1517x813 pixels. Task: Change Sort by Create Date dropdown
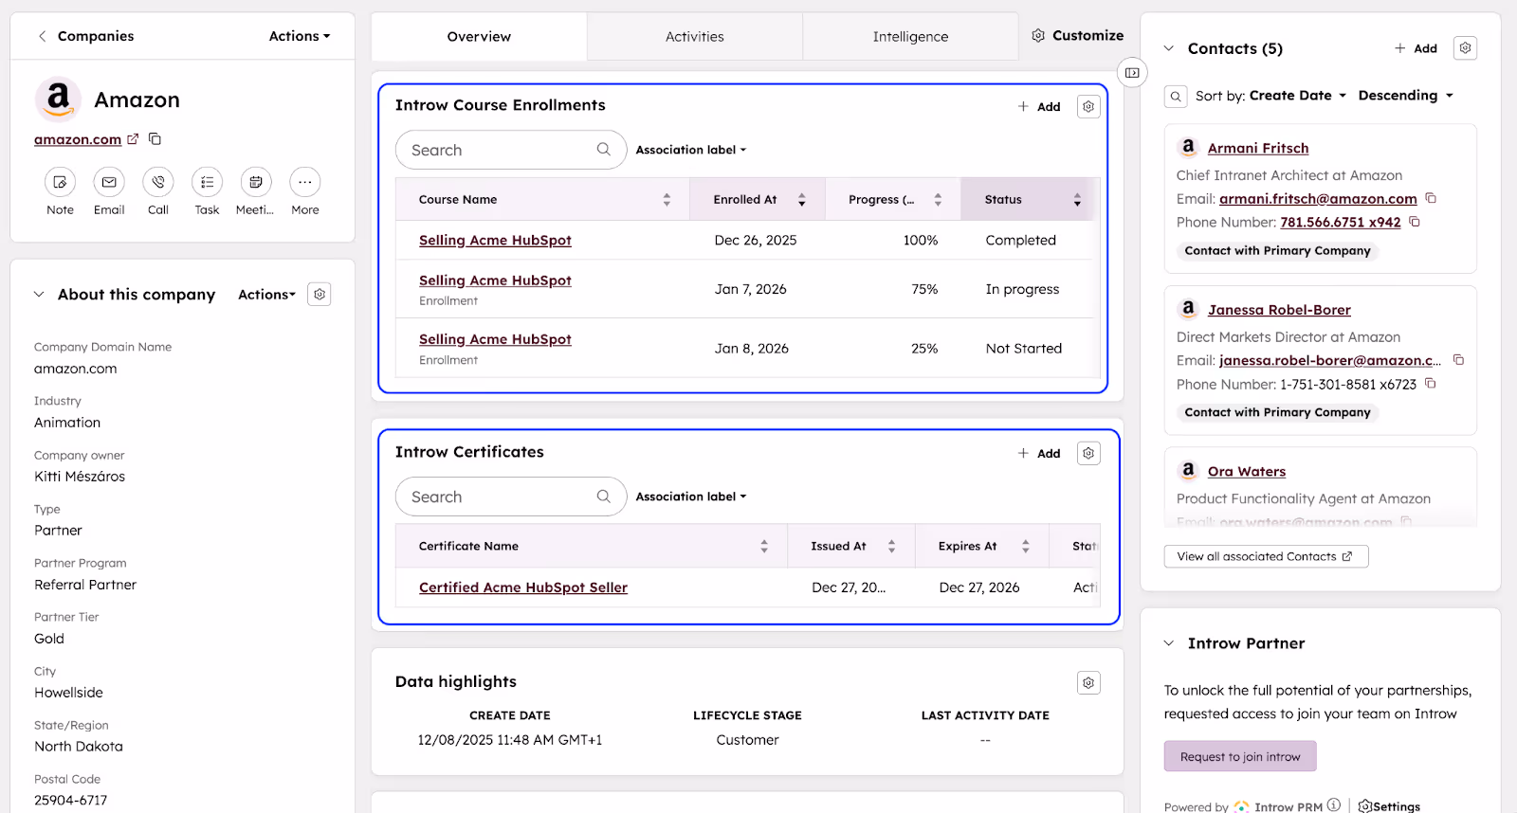(1298, 96)
